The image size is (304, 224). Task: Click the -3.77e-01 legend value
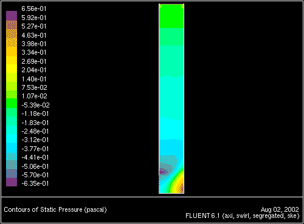click(35, 149)
